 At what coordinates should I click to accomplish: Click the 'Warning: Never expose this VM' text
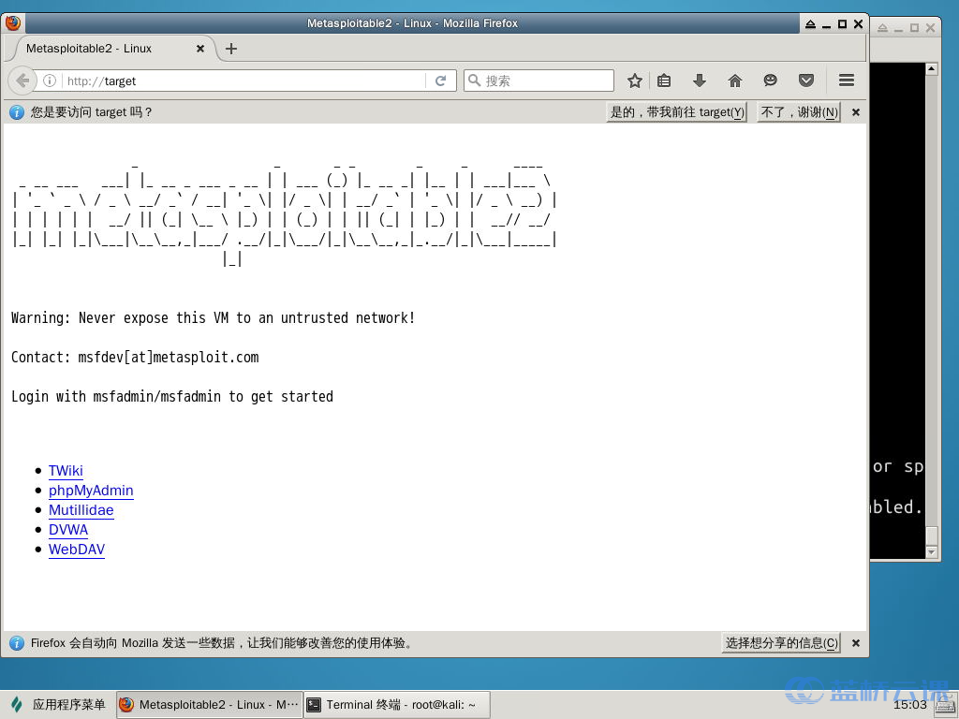214,318
